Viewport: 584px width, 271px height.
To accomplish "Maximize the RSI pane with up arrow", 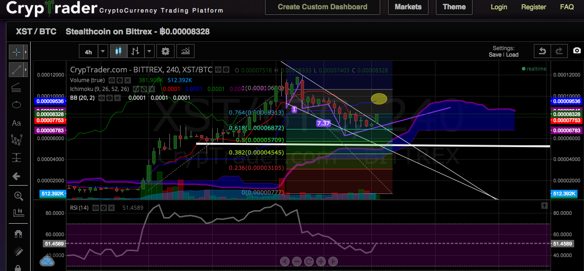I will (544, 205).
